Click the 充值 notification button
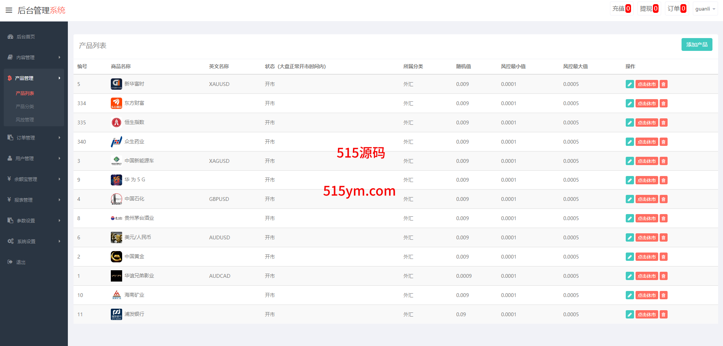 tap(621, 9)
